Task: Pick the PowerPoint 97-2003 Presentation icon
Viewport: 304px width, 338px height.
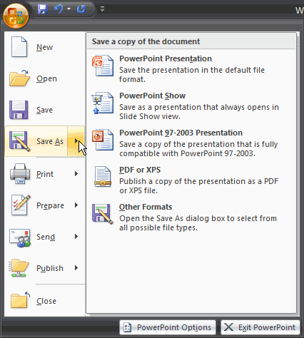Action: tap(103, 140)
